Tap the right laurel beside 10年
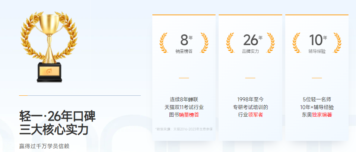The image size is (356, 152). (x=337, y=42)
